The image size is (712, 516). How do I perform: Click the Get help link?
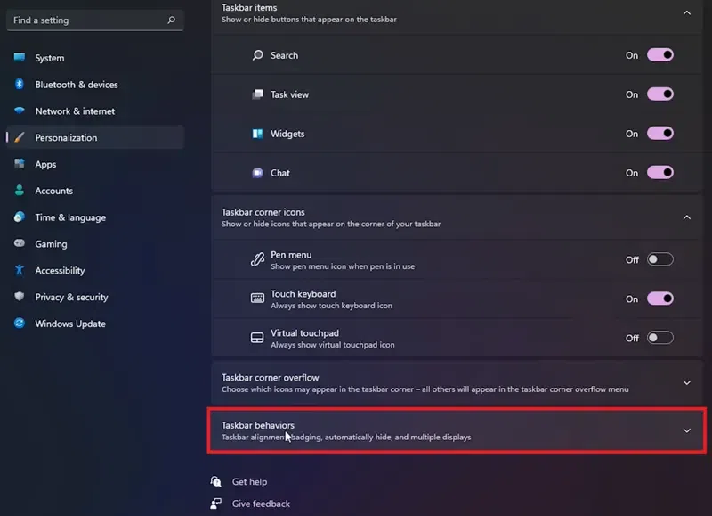[x=249, y=481]
